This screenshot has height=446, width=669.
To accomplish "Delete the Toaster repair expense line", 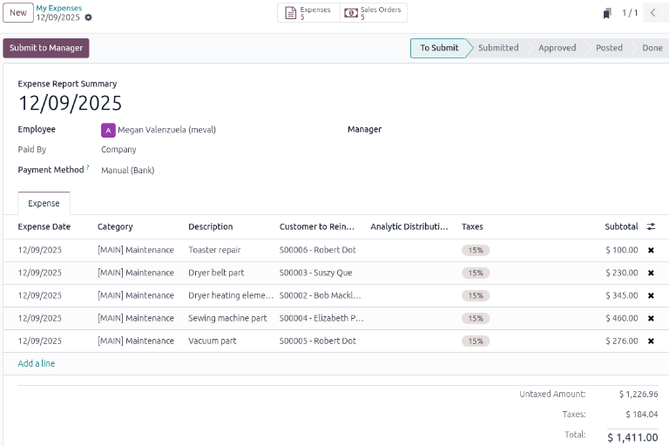I will click(x=651, y=250).
